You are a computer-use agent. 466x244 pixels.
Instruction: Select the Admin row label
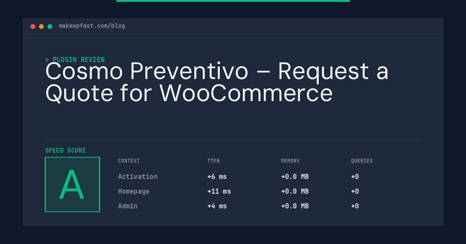128,206
